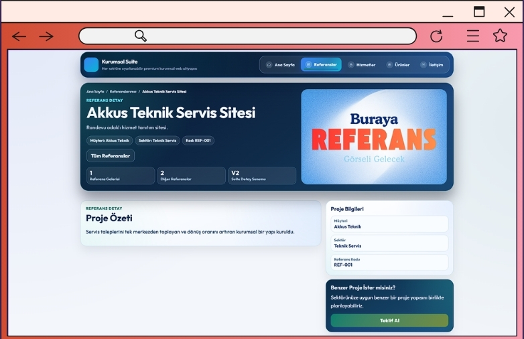Click the browser forward arrow
Viewport: 524px width, 339px height.
(x=46, y=36)
